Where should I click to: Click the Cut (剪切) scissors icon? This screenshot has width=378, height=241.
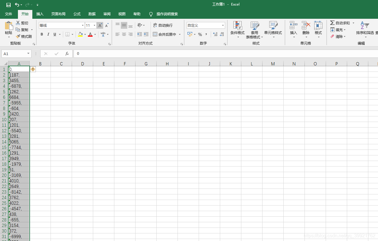(x=18, y=23)
